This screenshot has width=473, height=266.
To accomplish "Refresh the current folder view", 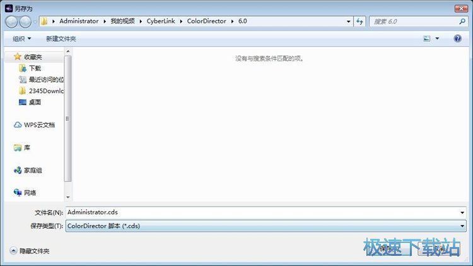I will [x=359, y=21].
